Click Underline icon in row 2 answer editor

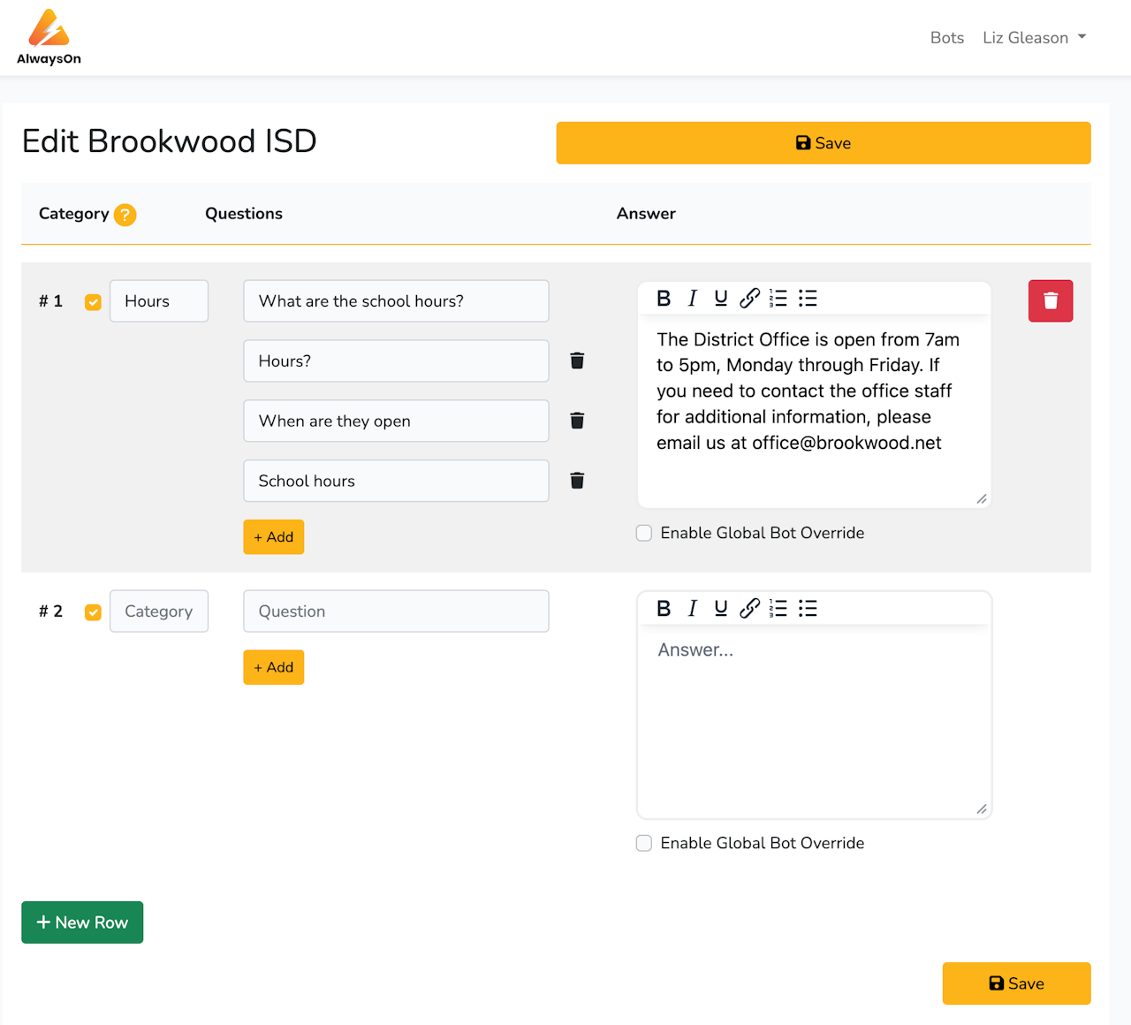coord(721,608)
